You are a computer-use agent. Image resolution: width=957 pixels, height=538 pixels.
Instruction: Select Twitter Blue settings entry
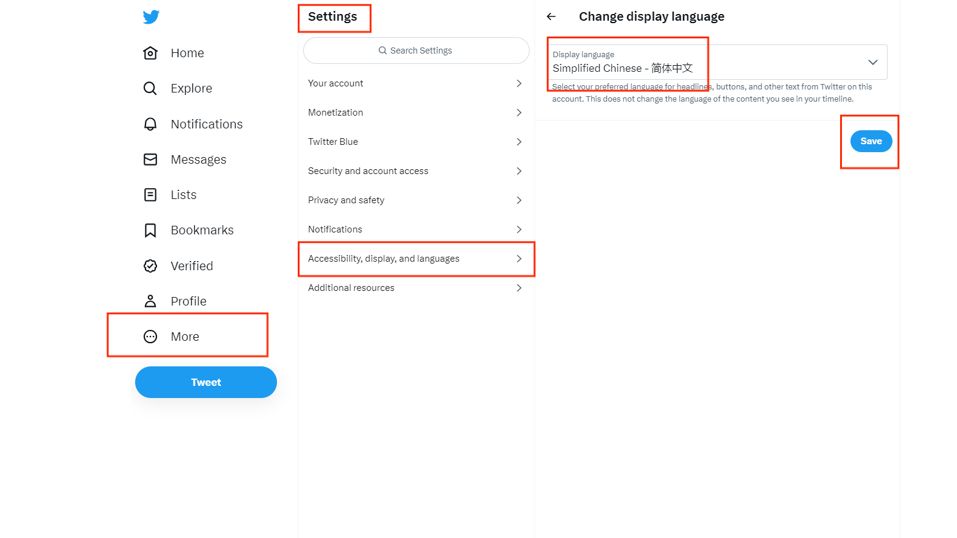[x=416, y=142]
